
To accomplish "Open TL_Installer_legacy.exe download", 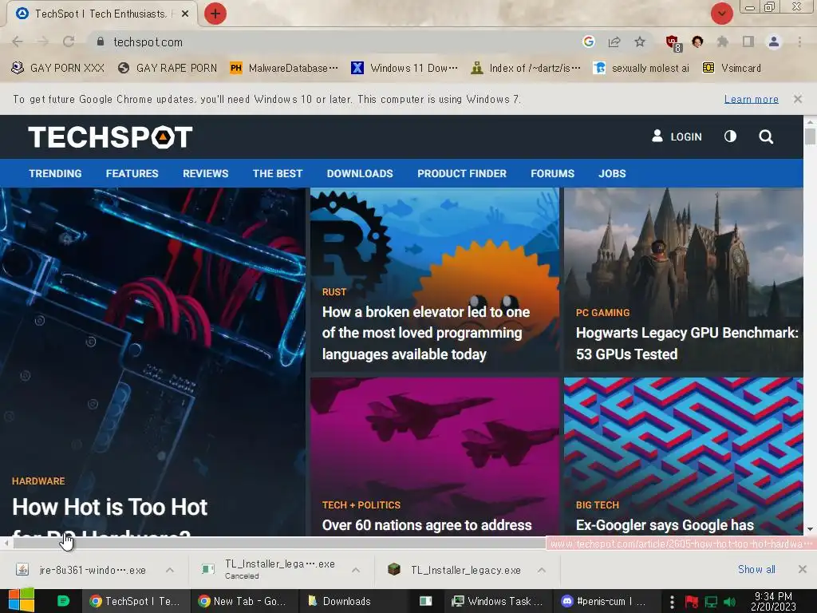I will coord(454,570).
